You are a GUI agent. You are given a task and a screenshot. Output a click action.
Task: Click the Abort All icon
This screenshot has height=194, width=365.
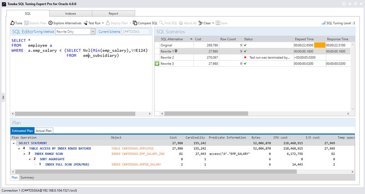181,23
